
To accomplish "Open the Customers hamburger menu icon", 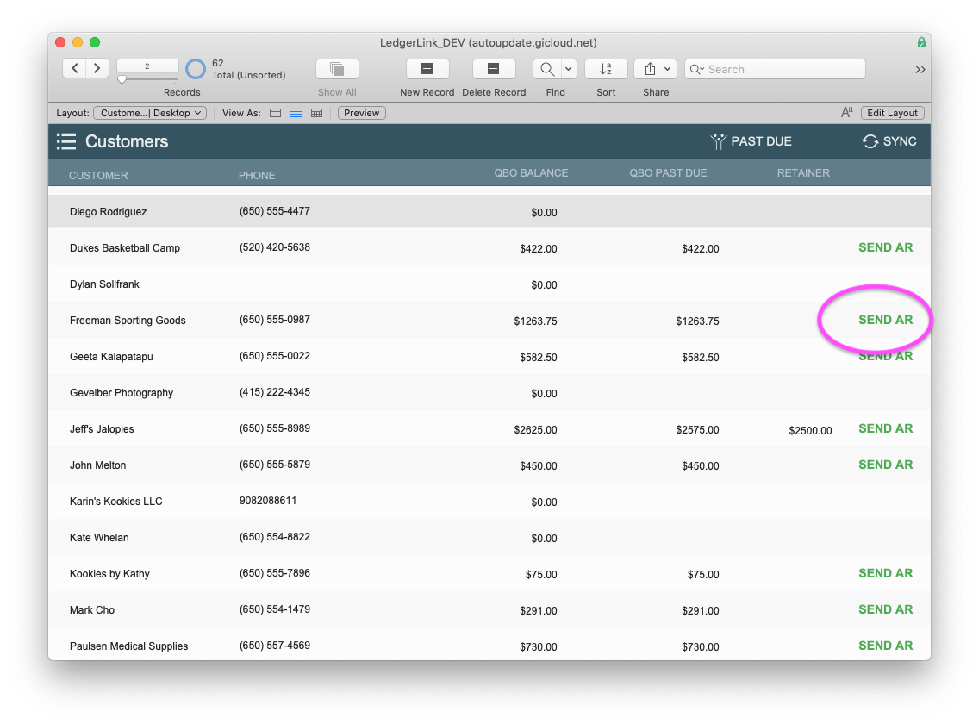I will tap(66, 141).
